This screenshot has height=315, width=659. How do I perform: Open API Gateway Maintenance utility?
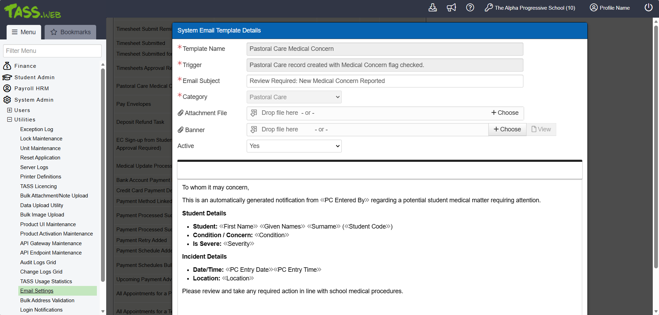click(x=51, y=243)
